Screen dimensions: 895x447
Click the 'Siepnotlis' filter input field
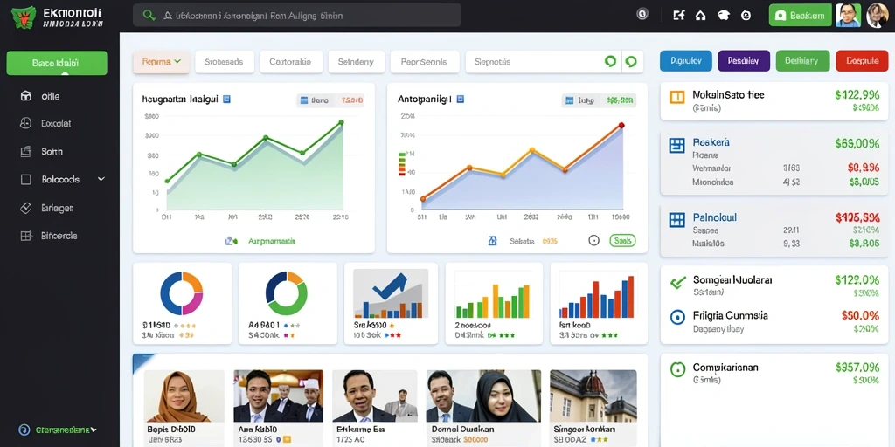(x=554, y=62)
